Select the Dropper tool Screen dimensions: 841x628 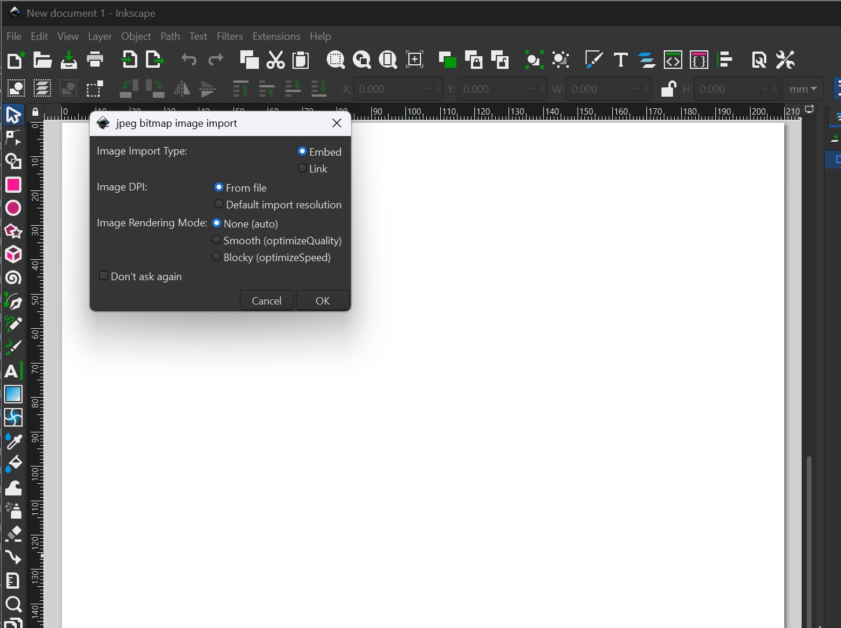13,441
